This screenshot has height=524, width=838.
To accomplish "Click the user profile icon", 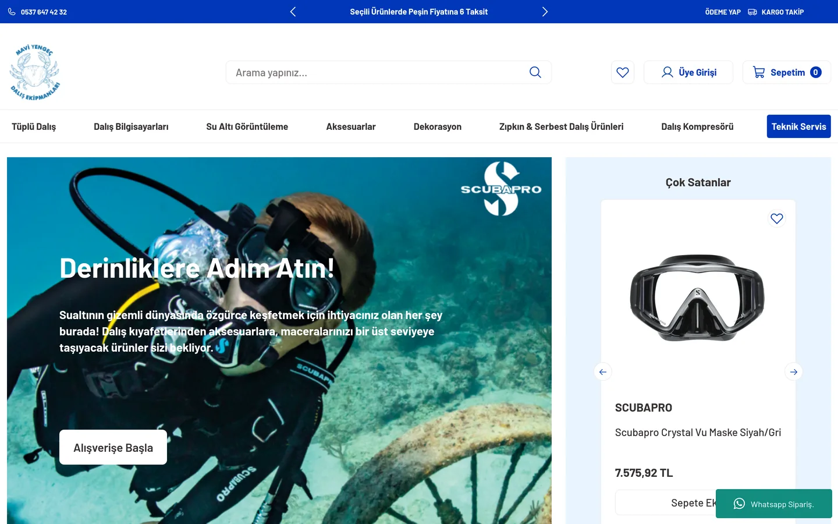I will pos(667,72).
